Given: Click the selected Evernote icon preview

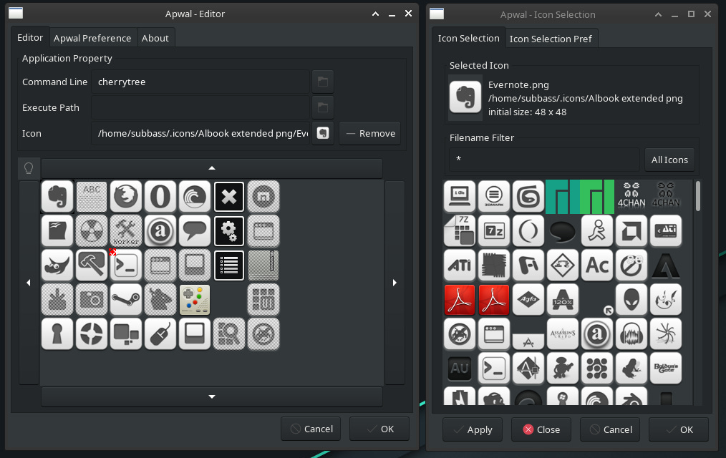Looking at the screenshot, I should click(465, 97).
